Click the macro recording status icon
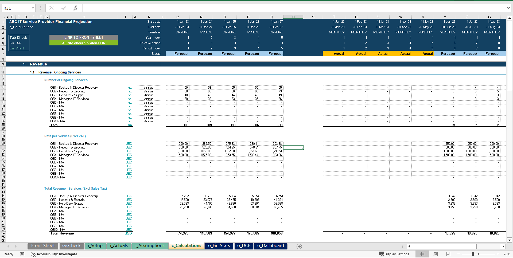 (22, 254)
